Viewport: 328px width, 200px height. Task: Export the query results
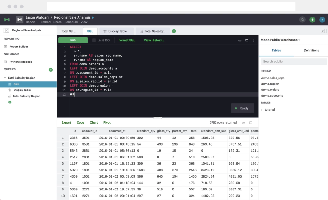(x=66, y=122)
